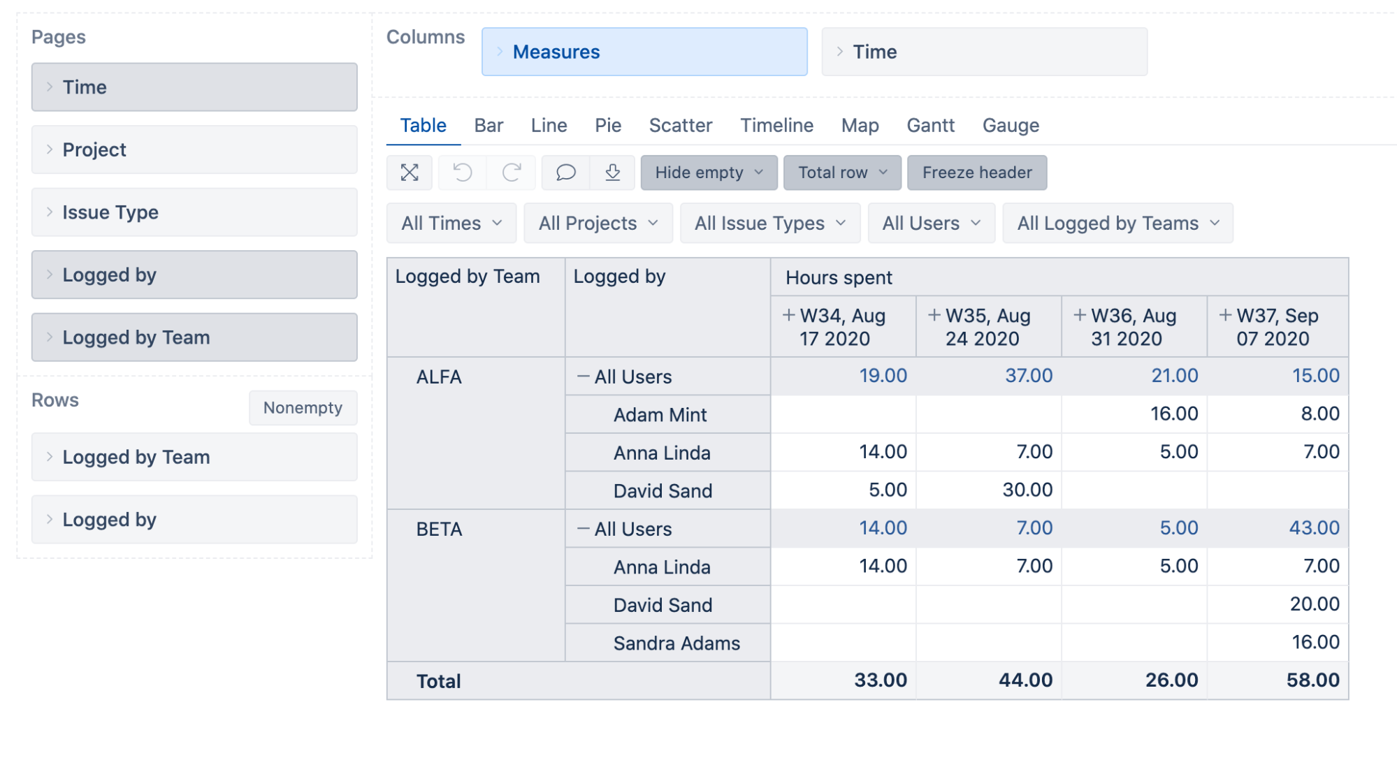Image resolution: width=1397 pixels, height=781 pixels.
Task: Switch to the Gantt tab
Action: (930, 126)
